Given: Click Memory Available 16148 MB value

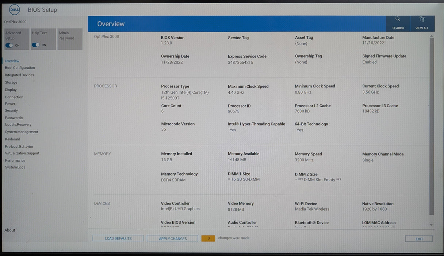Looking at the screenshot, I should pyautogui.click(x=237, y=160).
